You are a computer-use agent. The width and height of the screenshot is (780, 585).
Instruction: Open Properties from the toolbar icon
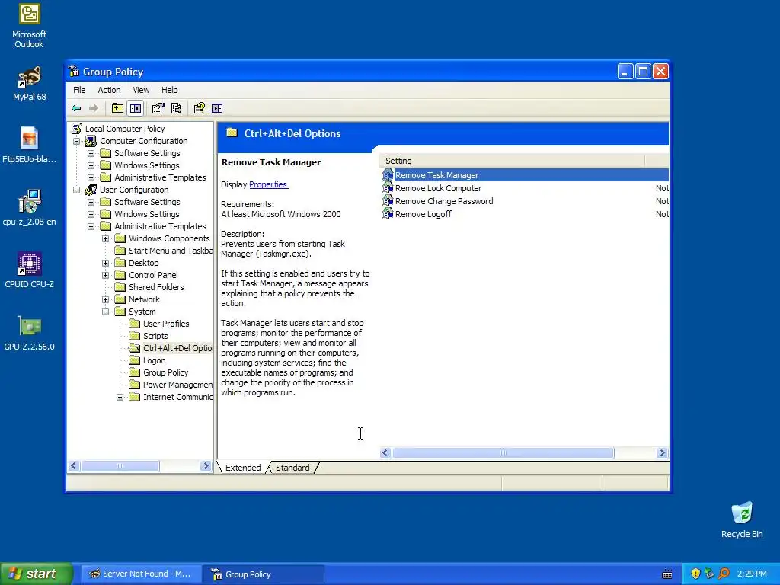[x=158, y=108]
